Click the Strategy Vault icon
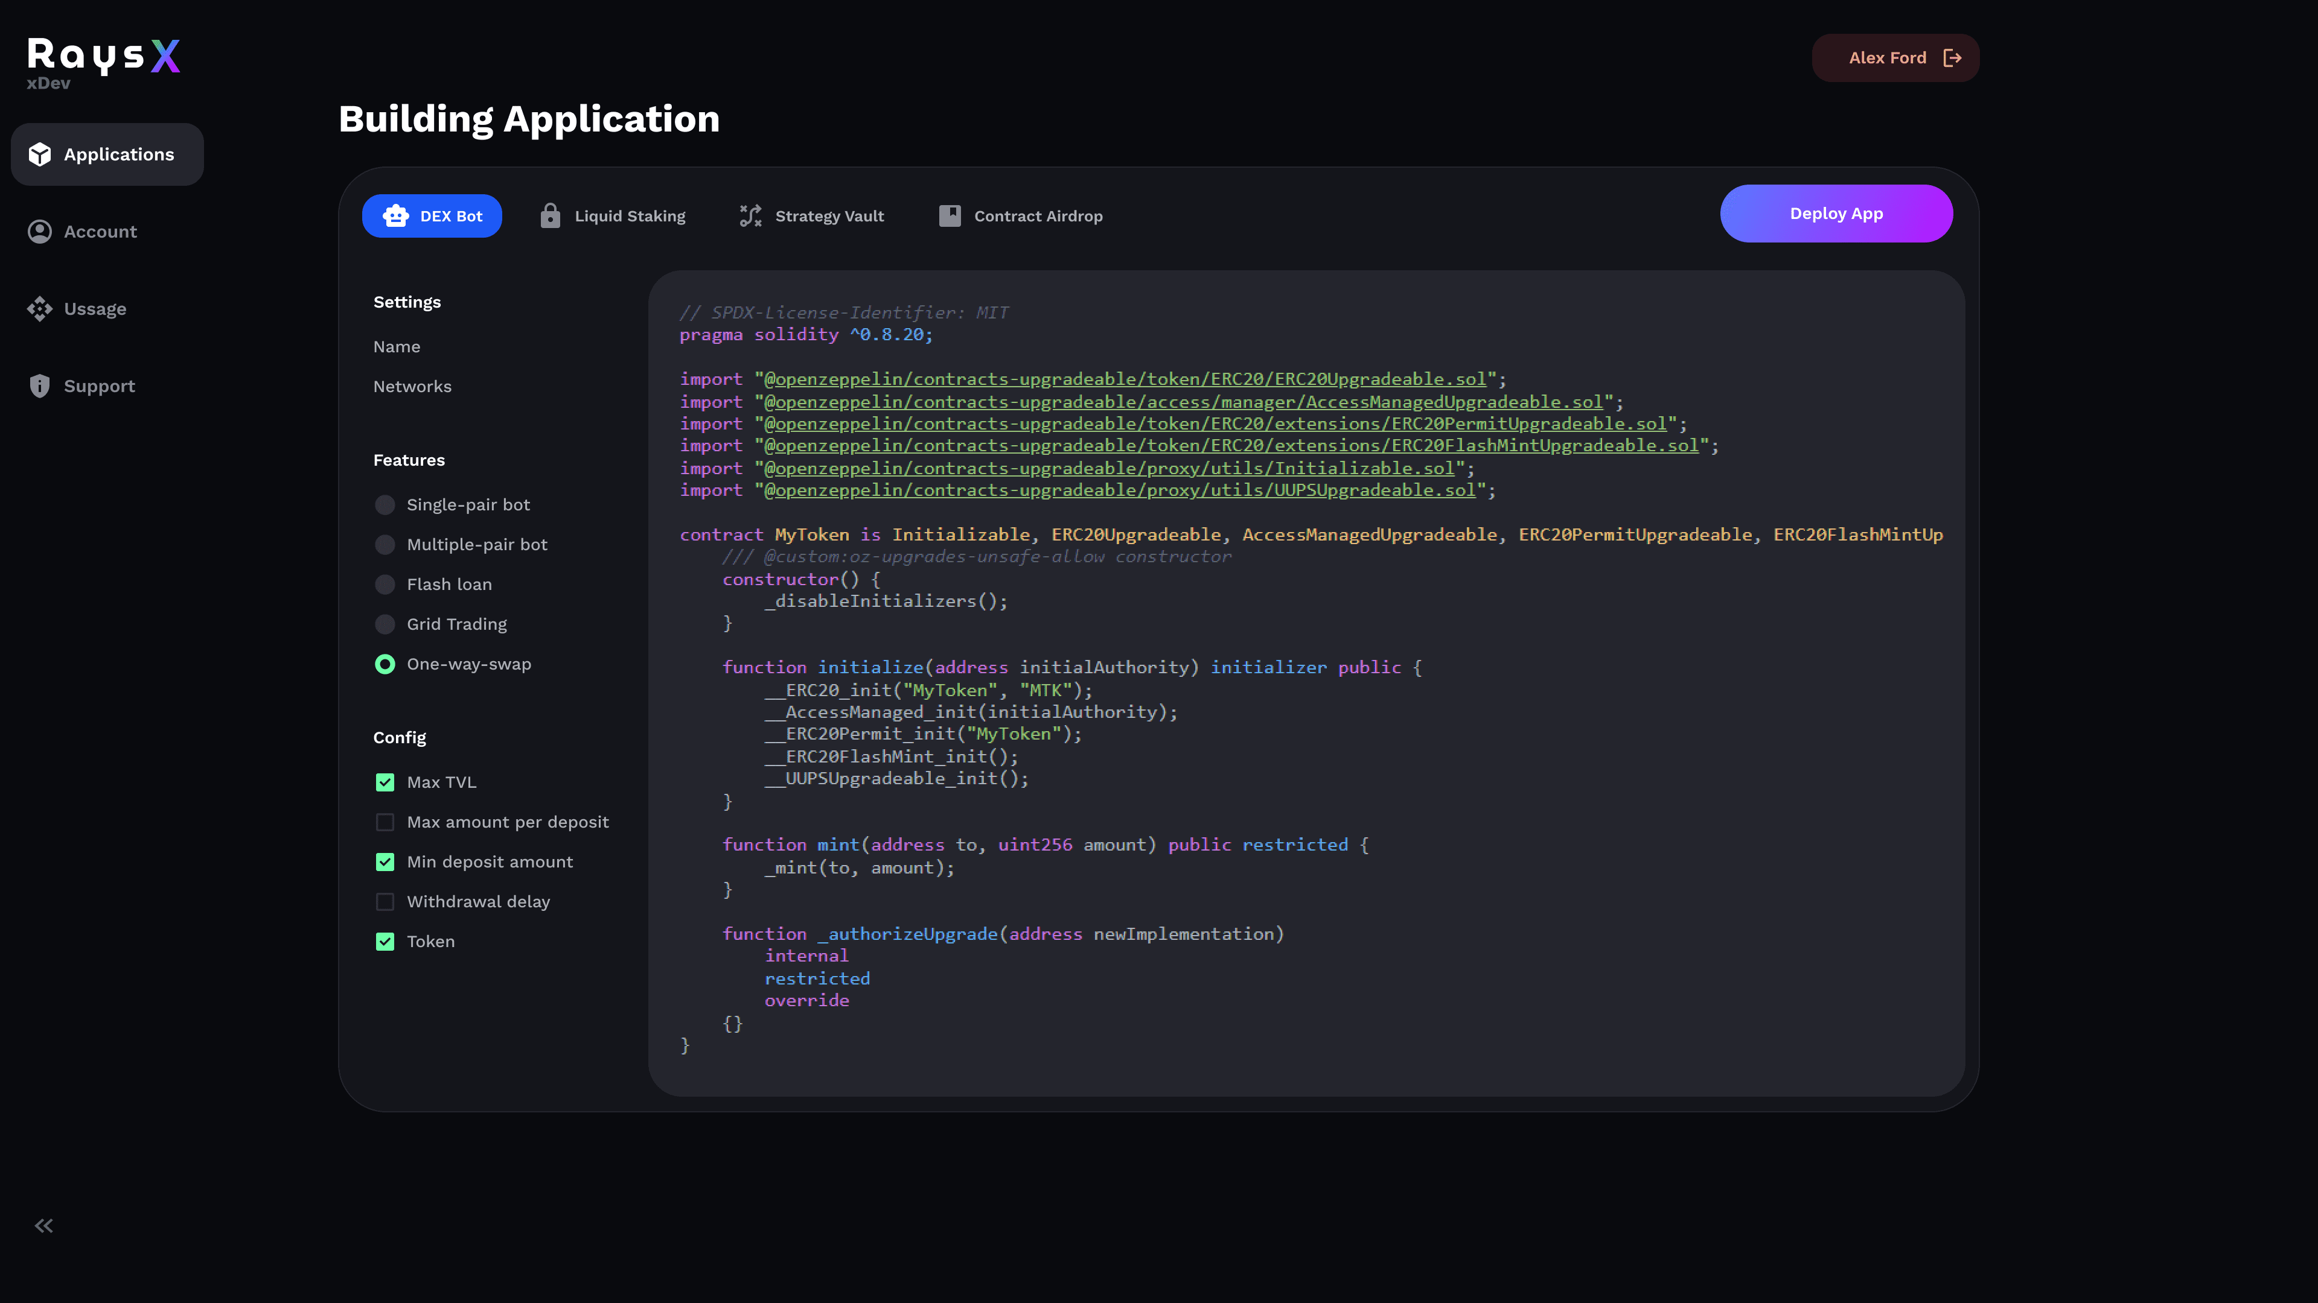 click(750, 216)
